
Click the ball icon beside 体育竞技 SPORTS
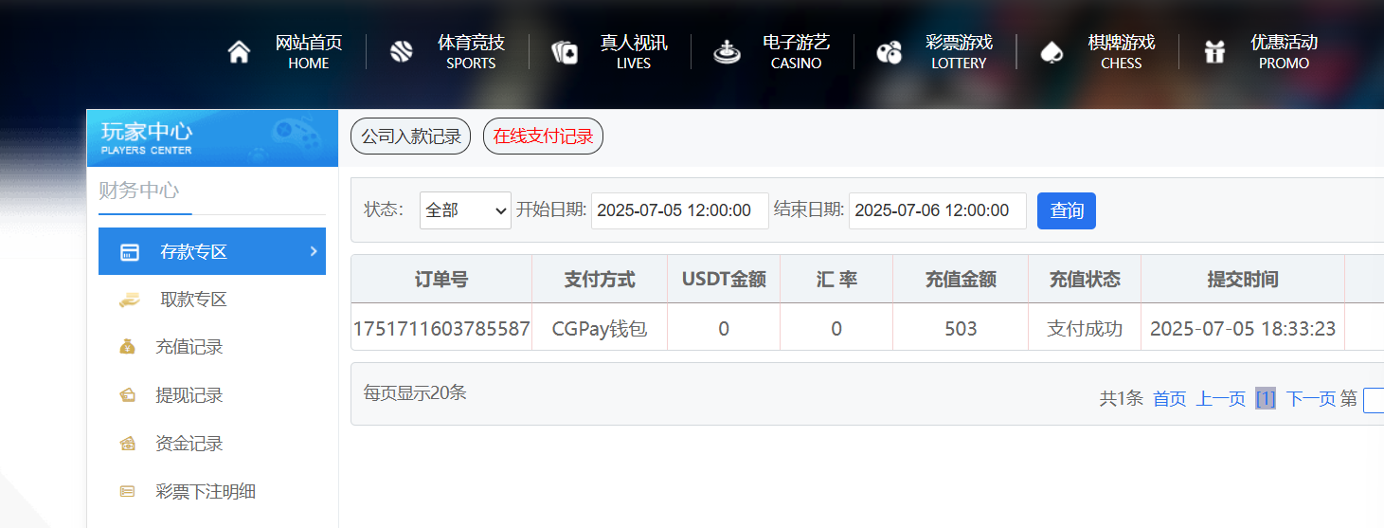[402, 52]
